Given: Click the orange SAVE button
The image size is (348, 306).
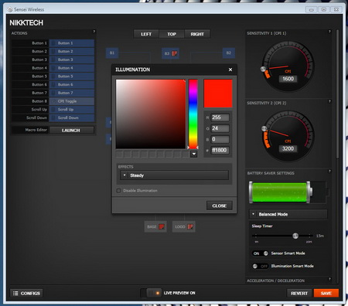Looking at the screenshot, I should pos(326,293).
